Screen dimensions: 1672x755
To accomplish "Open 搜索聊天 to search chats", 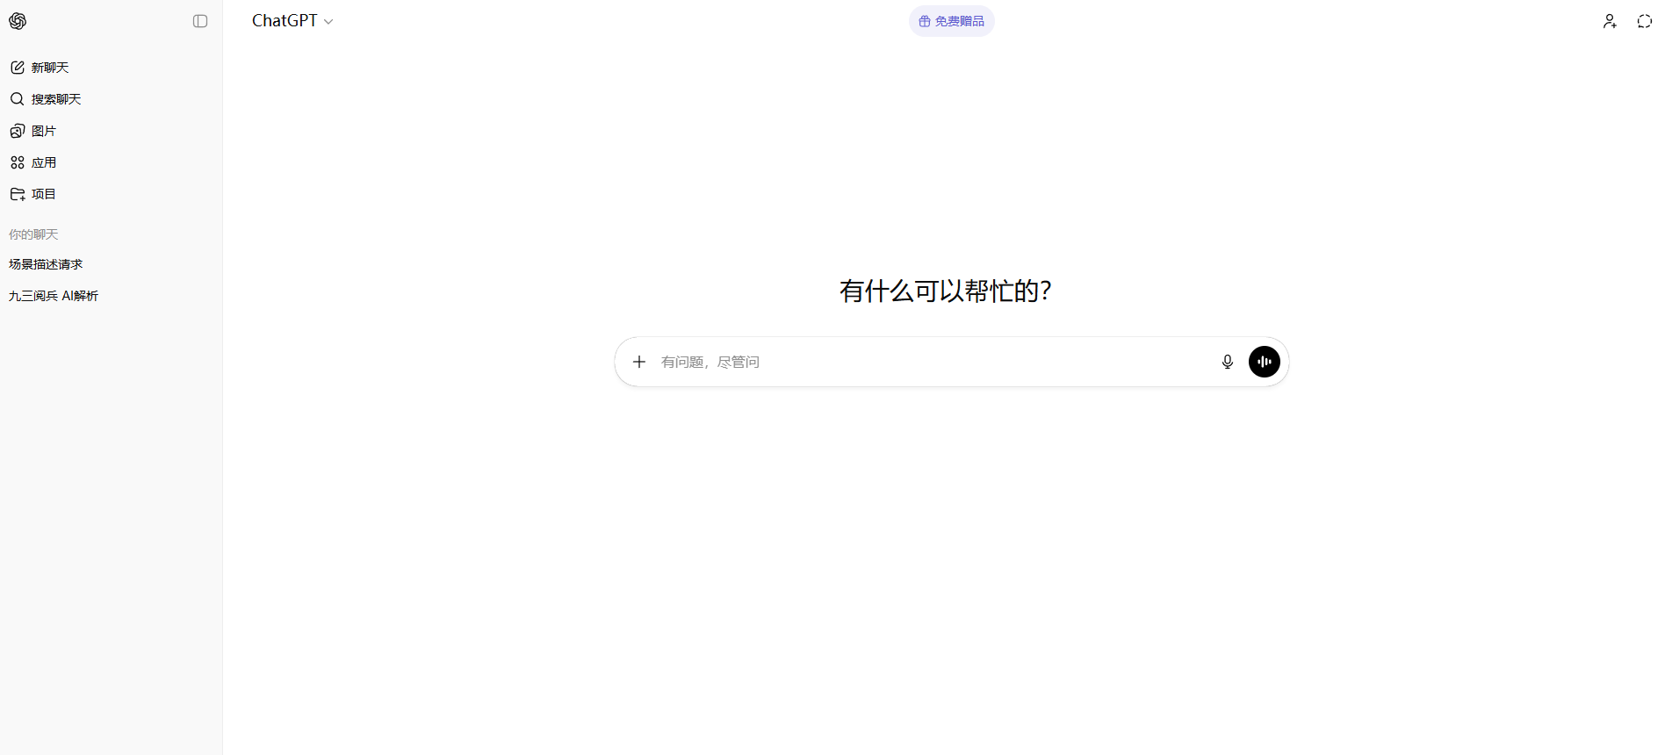I will tap(55, 99).
